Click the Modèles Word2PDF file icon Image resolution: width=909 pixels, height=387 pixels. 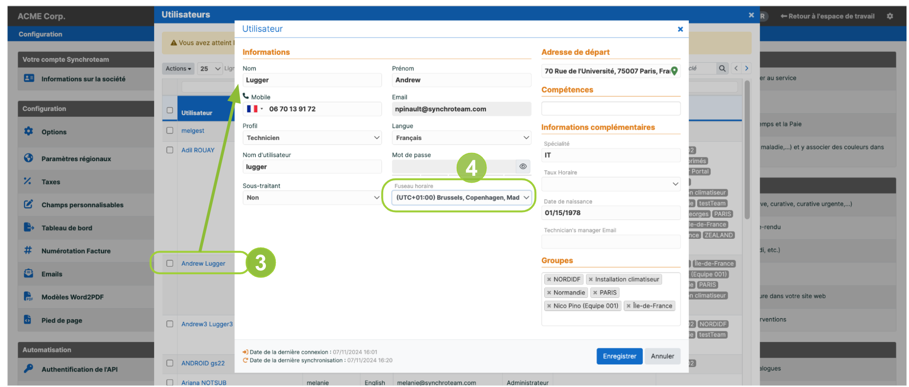[x=28, y=296]
